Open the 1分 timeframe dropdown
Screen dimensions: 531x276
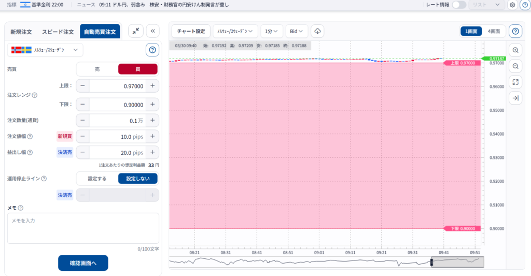pyautogui.click(x=272, y=31)
